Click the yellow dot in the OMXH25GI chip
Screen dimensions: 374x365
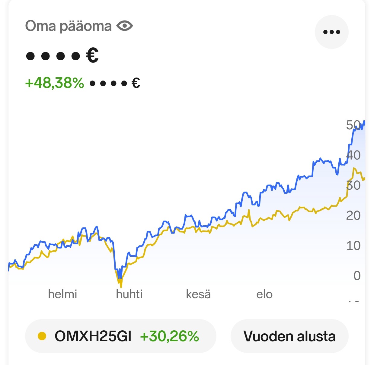coord(42,336)
